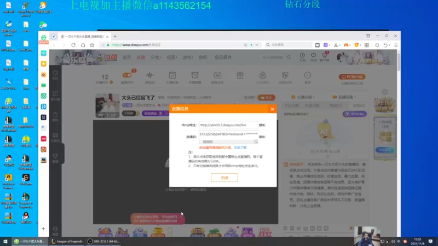Click the 成为粉丝 purple button
This screenshot has height=246, width=438.
click(x=354, y=114)
